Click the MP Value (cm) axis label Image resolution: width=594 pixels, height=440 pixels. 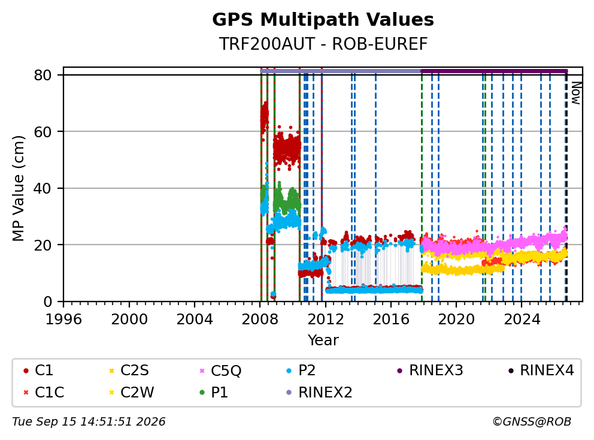[x=18, y=188]
